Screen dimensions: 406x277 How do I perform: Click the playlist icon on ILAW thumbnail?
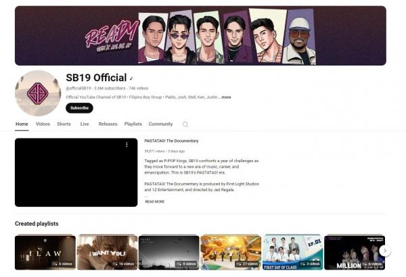pos(55,263)
